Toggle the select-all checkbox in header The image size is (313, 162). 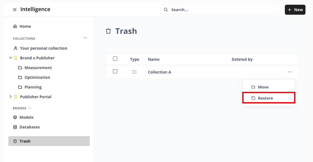click(115, 59)
